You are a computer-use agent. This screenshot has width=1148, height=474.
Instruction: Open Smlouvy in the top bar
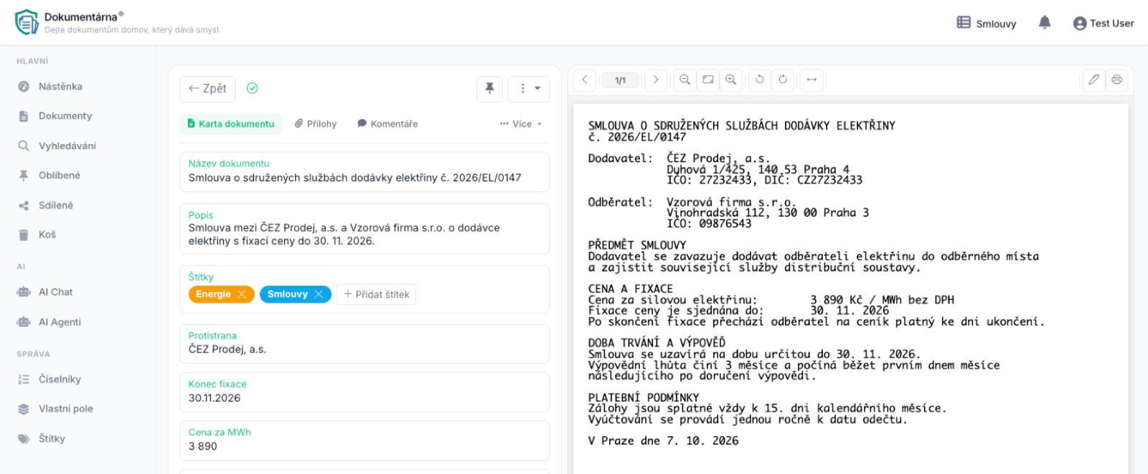tap(987, 24)
